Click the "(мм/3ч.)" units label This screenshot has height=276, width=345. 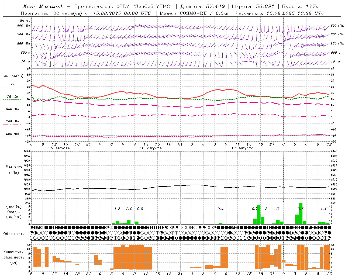pyautogui.click(x=14, y=207)
